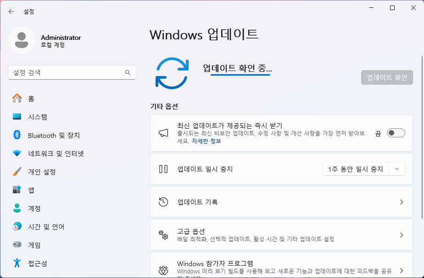Click the Administrator account name

61,38
